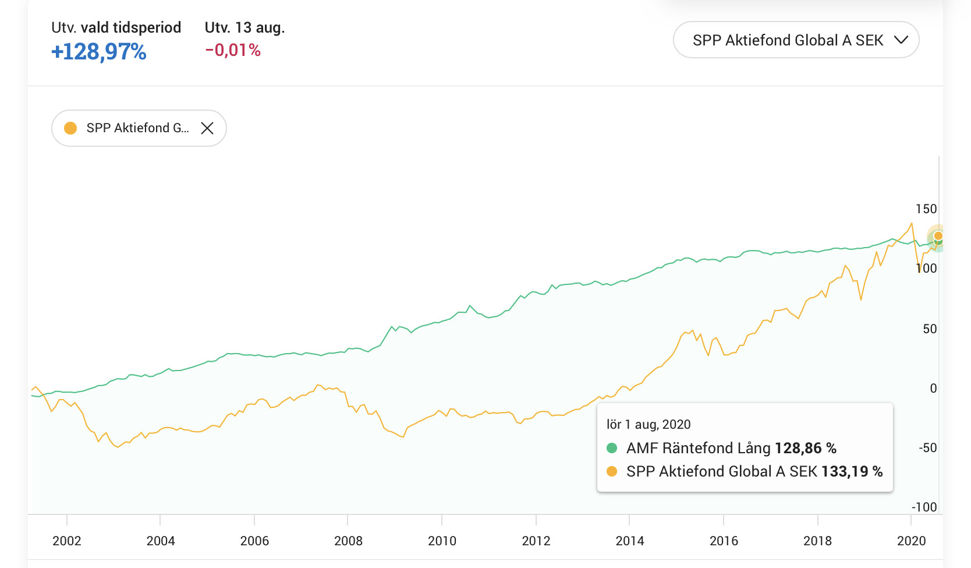Screen dimensions: 971x568
Task: Click the chevron arrow in the fund selector
Action: [x=901, y=40]
